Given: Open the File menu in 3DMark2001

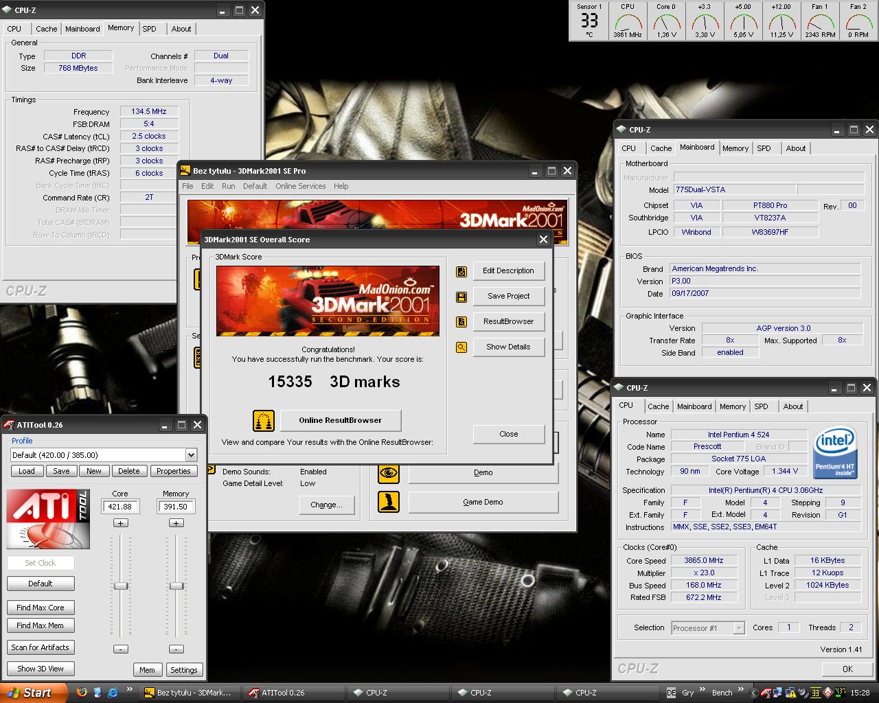Looking at the screenshot, I should pyautogui.click(x=187, y=186).
